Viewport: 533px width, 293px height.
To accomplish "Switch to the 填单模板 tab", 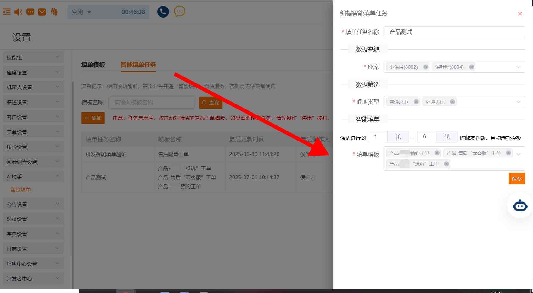I will tap(93, 65).
